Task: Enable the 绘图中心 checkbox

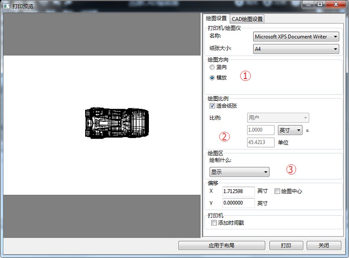Action: click(x=277, y=191)
